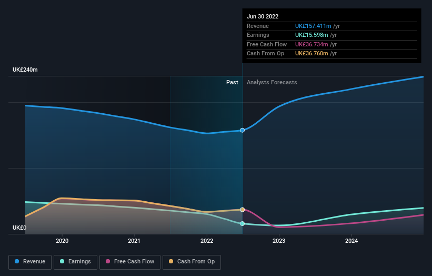Click the Cash From Op row label in tooltip
432x276 pixels.
click(x=265, y=54)
